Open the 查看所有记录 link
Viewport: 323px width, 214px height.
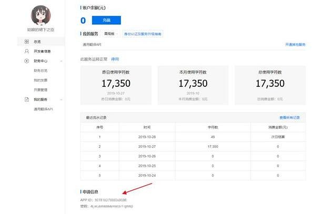[289, 118]
